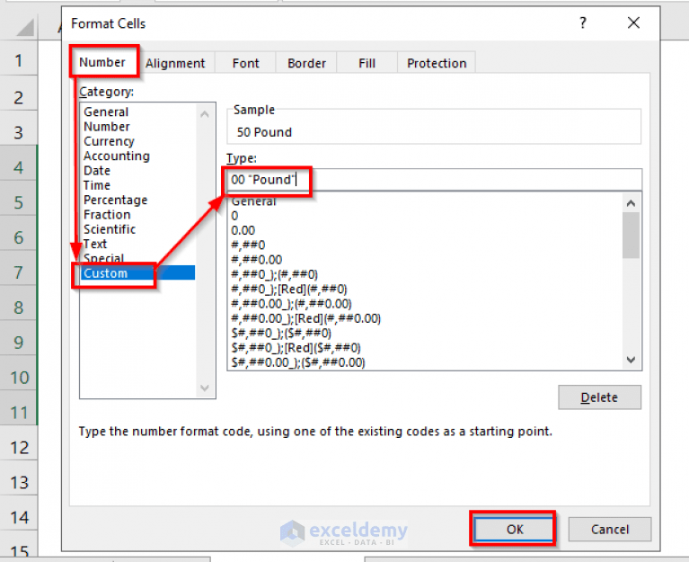
Task: Click the category list scroll-up arrow
Action: pos(204,114)
